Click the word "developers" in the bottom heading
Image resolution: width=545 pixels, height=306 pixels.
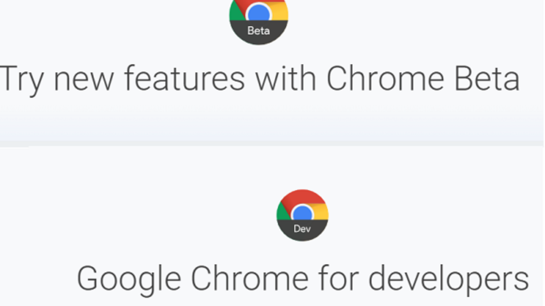(448, 279)
